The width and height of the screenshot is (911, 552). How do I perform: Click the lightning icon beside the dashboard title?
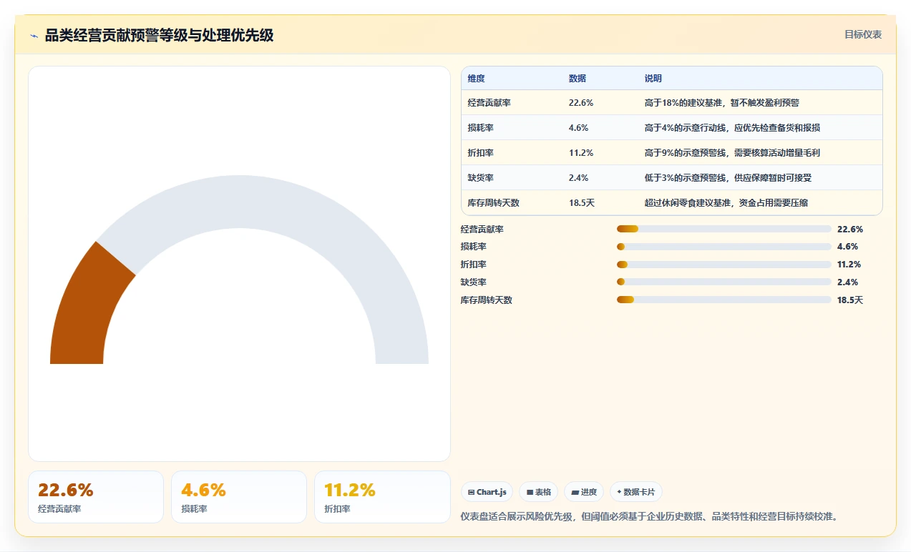pyautogui.click(x=34, y=36)
